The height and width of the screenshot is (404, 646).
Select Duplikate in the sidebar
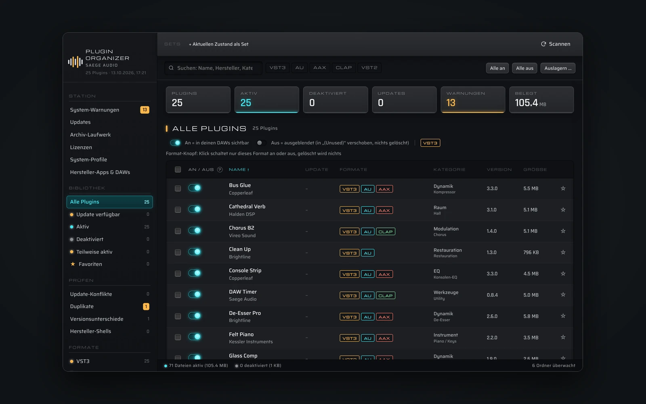point(109,307)
